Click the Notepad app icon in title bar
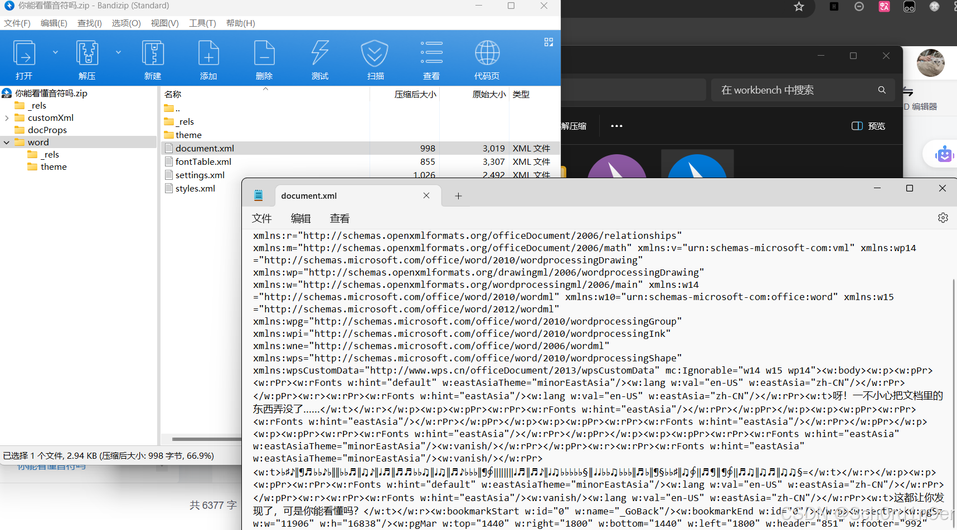 click(258, 195)
